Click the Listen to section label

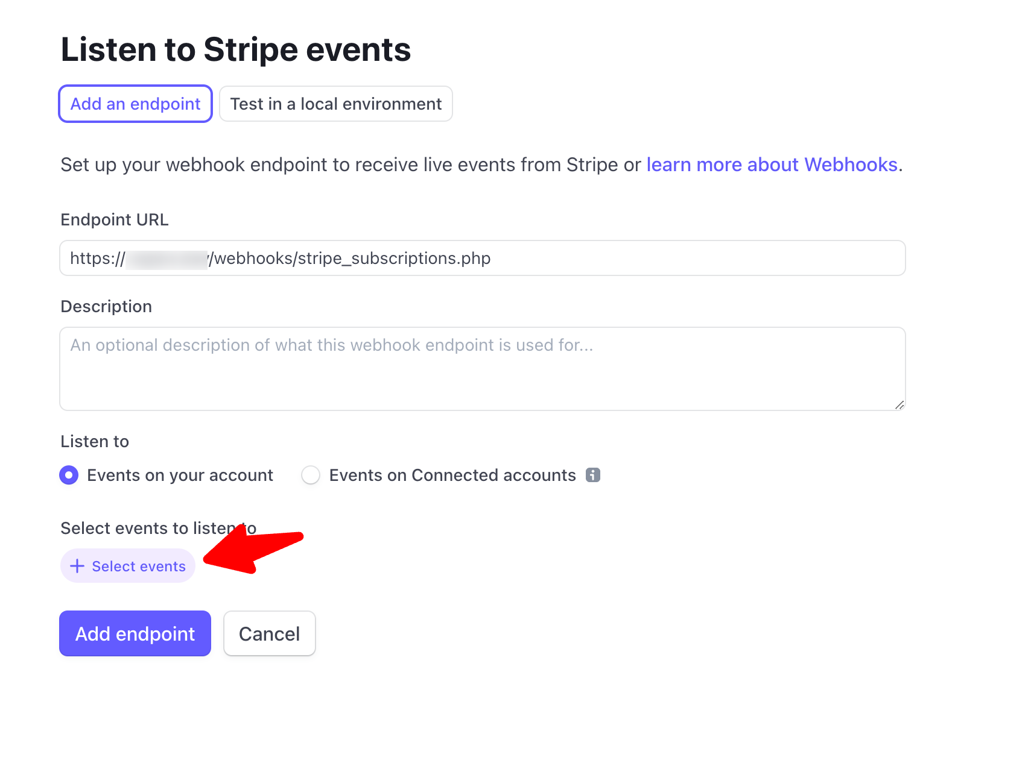tap(95, 442)
